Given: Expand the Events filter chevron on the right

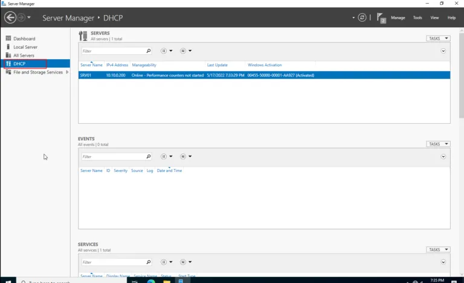Looking at the screenshot, I should point(443,156).
